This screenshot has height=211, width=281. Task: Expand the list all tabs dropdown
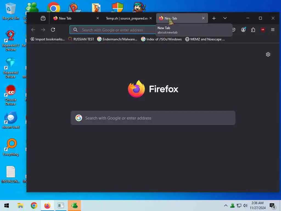(225, 18)
